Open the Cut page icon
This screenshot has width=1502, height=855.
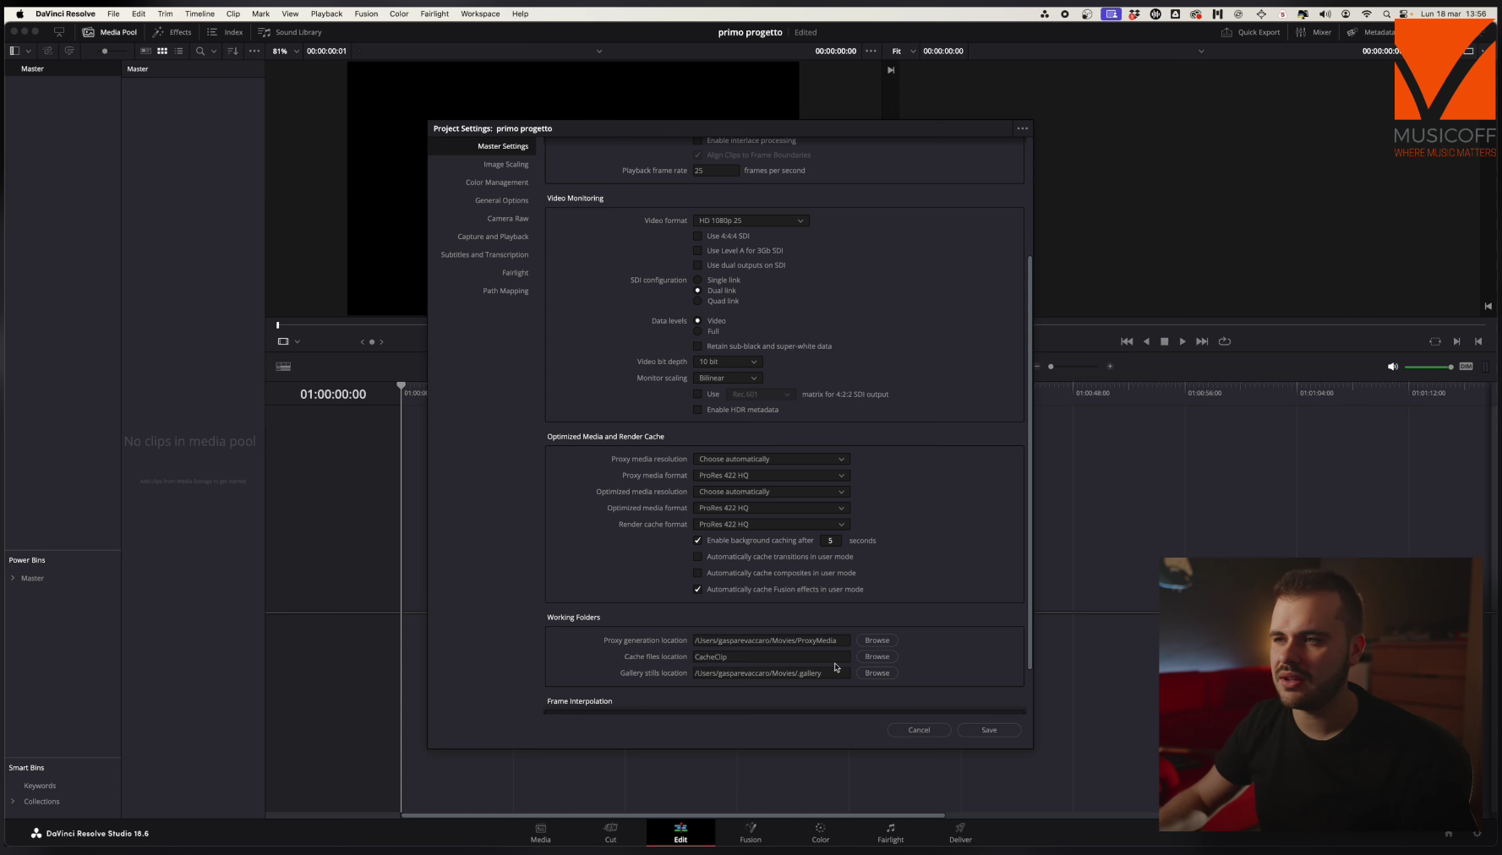click(x=610, y=828)
